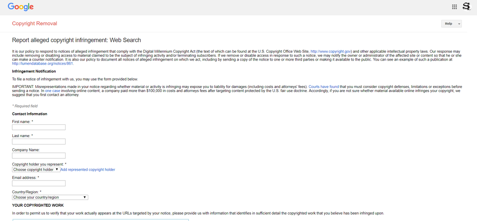Expand the Choose copyright holder dropdown
The height and width of the screenshot is (221, 477).
[36, 170]
